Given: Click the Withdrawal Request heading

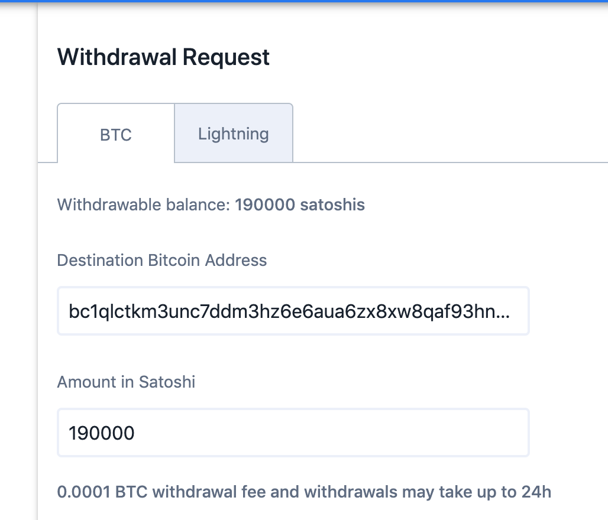Looking at the screenshot, I should 163,57.
